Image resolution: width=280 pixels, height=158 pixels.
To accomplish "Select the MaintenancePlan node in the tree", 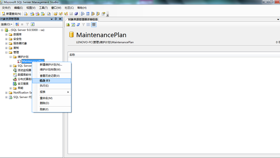I will [x=33, y=61].
